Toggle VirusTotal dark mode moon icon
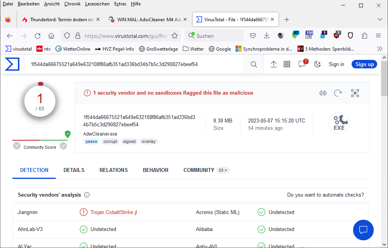The width and height of the screenshot is (388, 248). tap(317, 65)
